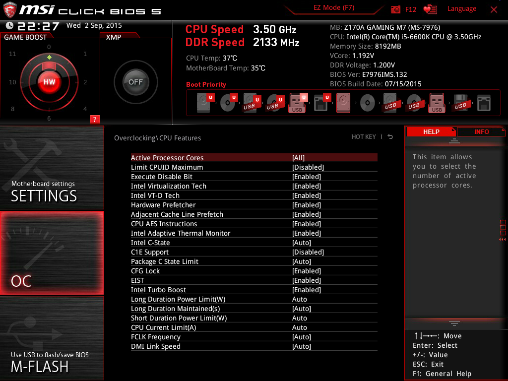Switch to the HELP tab
Screen dimensions: 508x381
pyautogui.click(x=431, y=131)
